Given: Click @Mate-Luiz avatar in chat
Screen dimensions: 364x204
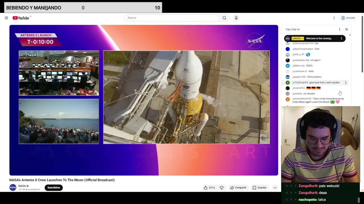Looking at the screenshot, I should tap(288, 66).
